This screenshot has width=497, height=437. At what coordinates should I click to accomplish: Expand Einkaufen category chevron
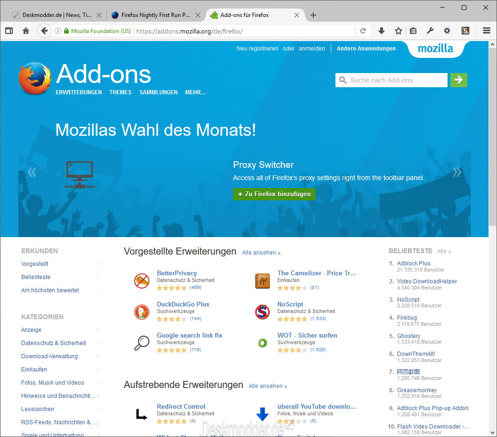(98, 370)
